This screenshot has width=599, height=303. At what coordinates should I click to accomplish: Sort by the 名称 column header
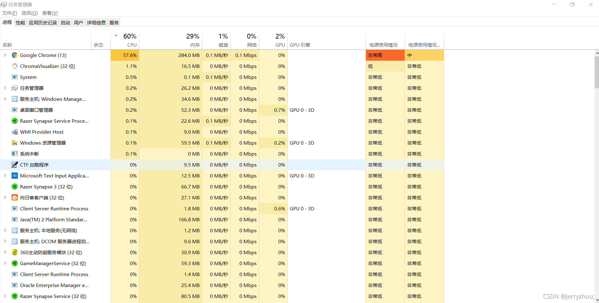tap(46, 41)
